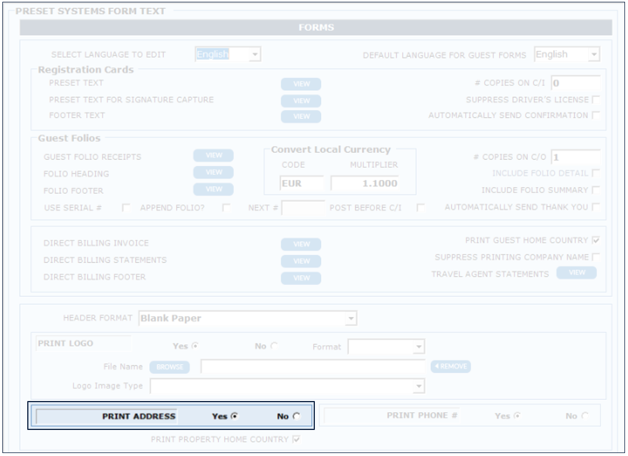This screenshot has width=628, height=456.
Task: Click VIEW next to Guest Folio Receipts
Action: (213, 156)
